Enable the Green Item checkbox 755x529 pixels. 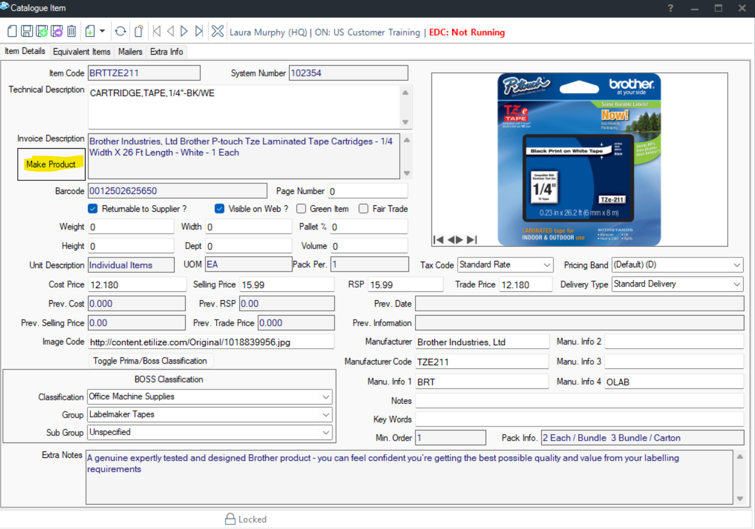click(x=301, y=209)
